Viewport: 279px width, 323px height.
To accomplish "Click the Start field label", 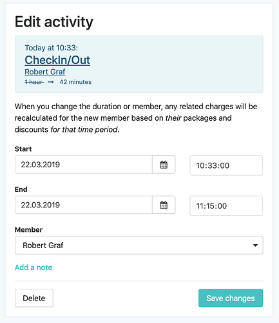I will pyautogui.click(x=23, y=149).
